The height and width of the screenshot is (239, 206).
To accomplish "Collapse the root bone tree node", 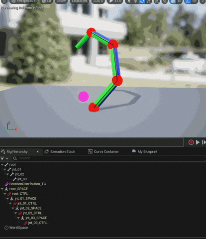I will point(2,165).
